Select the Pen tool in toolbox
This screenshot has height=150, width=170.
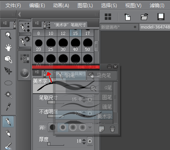pyautogui.click(x=8, y=122)
